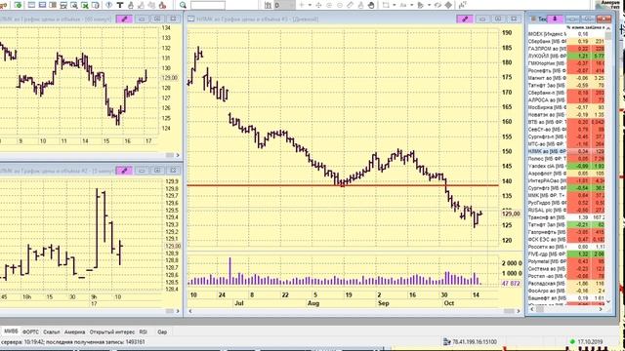
Task: Toggle the pink pin button on 5-minute chart window
Action: 124,171
